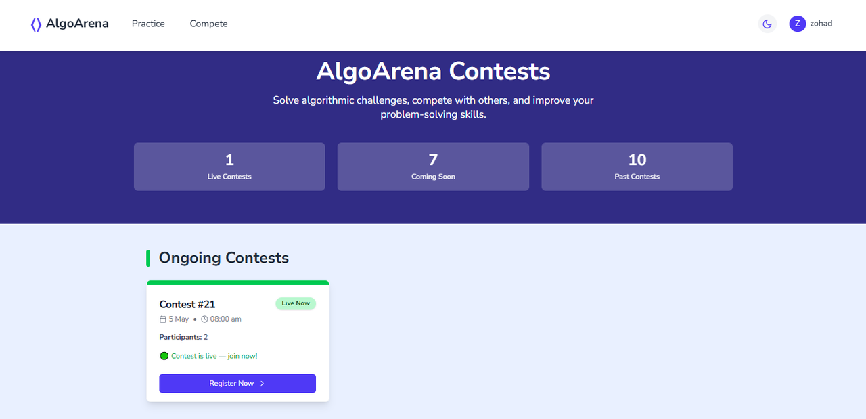
Task: Click the clock icon beside 08:00 am
Action: click(x=204, y=319)
